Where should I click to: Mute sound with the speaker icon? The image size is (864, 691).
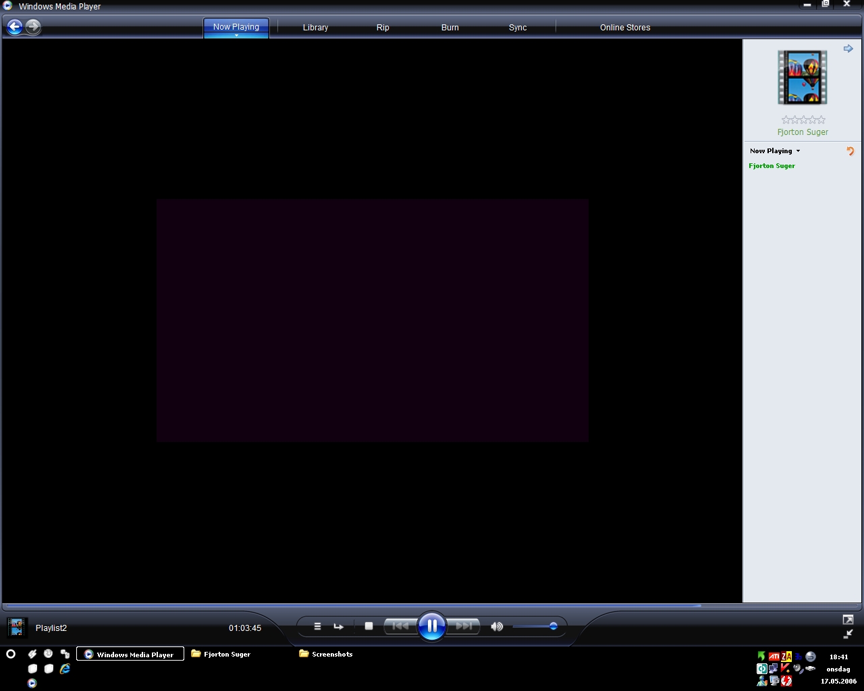coord(497,626)
